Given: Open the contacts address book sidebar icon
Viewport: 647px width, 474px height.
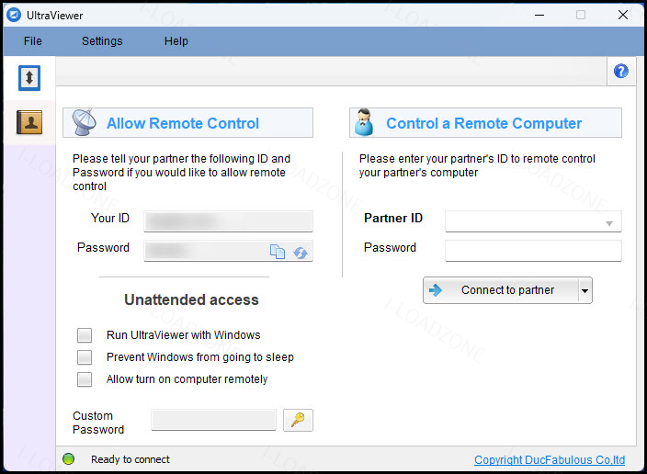Looking at the screenshot, I should 29,122.
